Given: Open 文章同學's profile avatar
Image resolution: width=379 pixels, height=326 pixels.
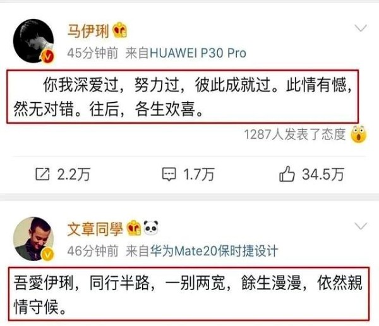Looking at the screenshot, I should [x=33, y=239].
